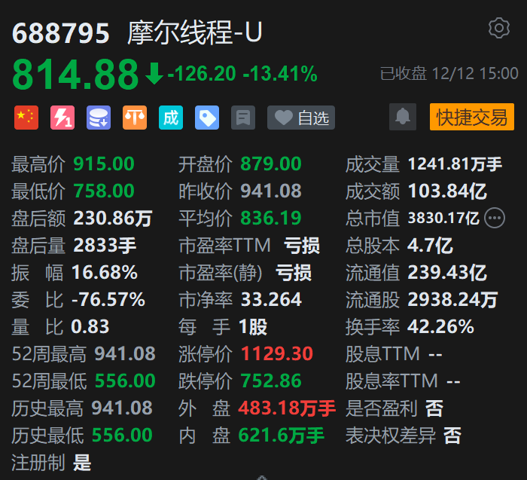Open the settings gear icon
Viewport: 527px width, 480px height.
[x=498, y=29]
